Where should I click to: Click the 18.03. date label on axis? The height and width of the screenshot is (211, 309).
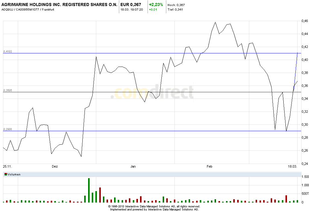[x=292, y=166]
